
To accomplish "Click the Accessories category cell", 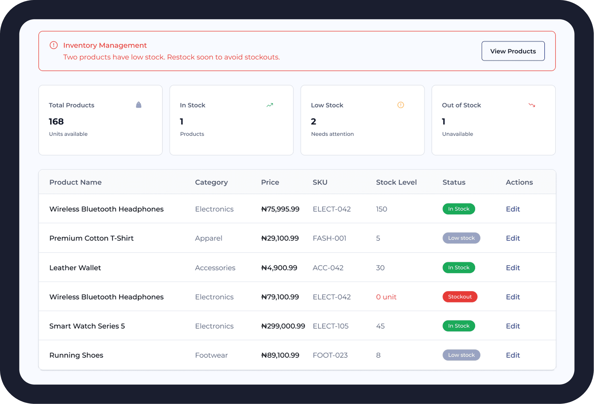I will coord(215,268).
